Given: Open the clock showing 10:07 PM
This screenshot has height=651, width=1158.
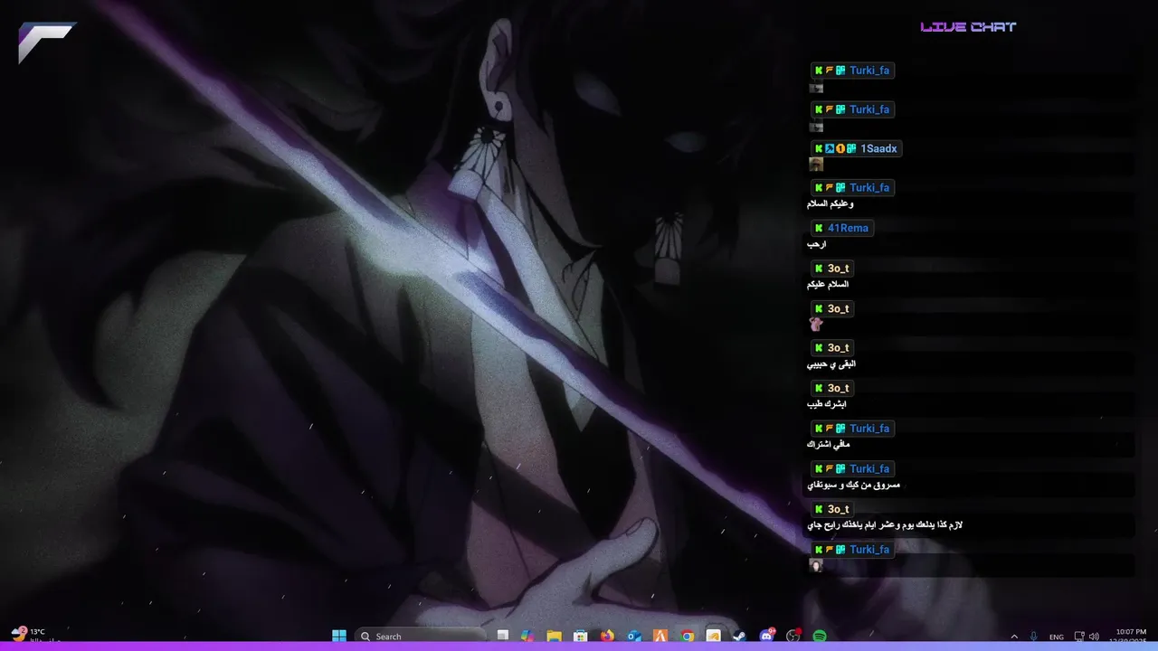Looking at the screenshot, I should point(1131,636).
